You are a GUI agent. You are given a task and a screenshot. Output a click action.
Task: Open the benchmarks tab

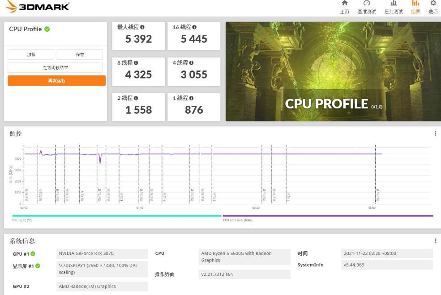(x=367, y=7)
